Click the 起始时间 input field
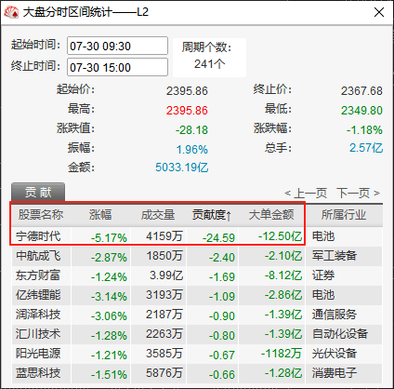 [x=117, y=46]
